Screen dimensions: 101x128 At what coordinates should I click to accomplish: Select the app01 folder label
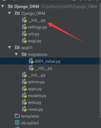tap(27, 48)
